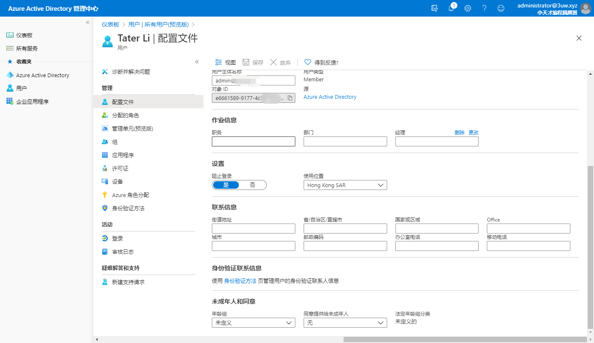Click the 仪表板 dashboard icon in sidebar
Image resolution: width=594 pixels, height=343 pixels.
coord(10,35)
